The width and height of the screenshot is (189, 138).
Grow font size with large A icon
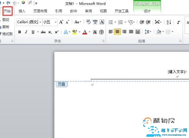click(x=61, y=22)
